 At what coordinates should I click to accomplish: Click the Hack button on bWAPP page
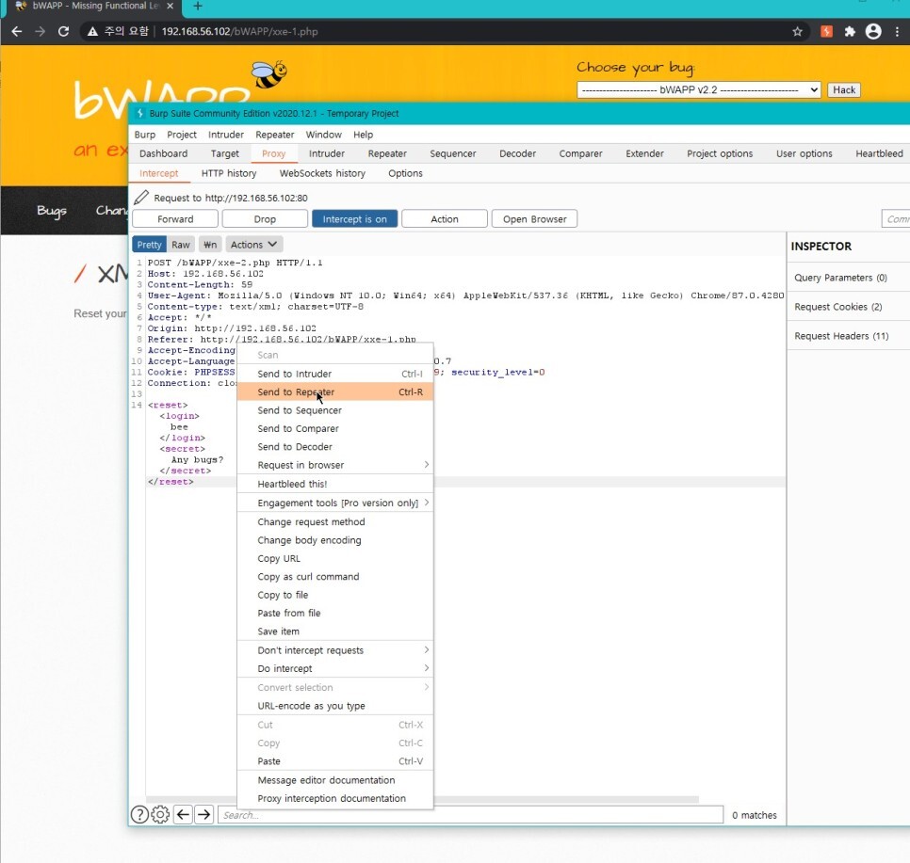844,90
